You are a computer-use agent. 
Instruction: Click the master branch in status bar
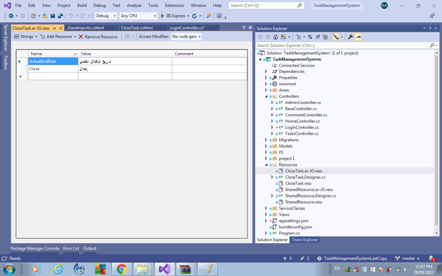coord(407,258)
